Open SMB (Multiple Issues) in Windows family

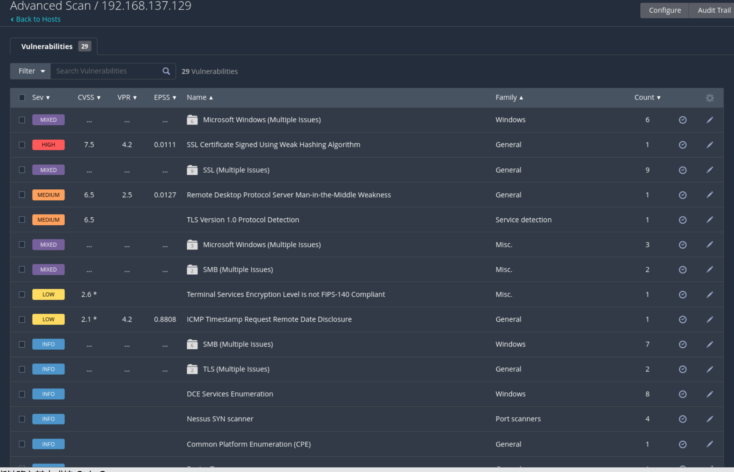coord(238,344)
